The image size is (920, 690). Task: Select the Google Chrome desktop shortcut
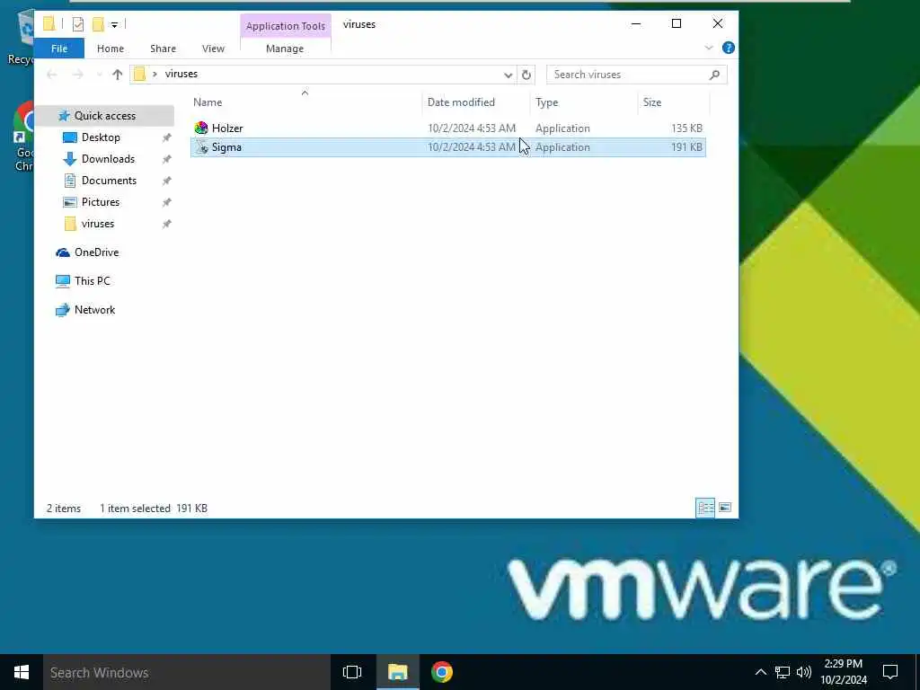(x=22, y=137)
